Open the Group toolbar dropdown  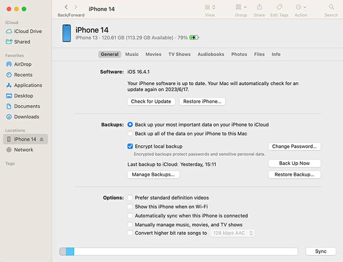241,7
